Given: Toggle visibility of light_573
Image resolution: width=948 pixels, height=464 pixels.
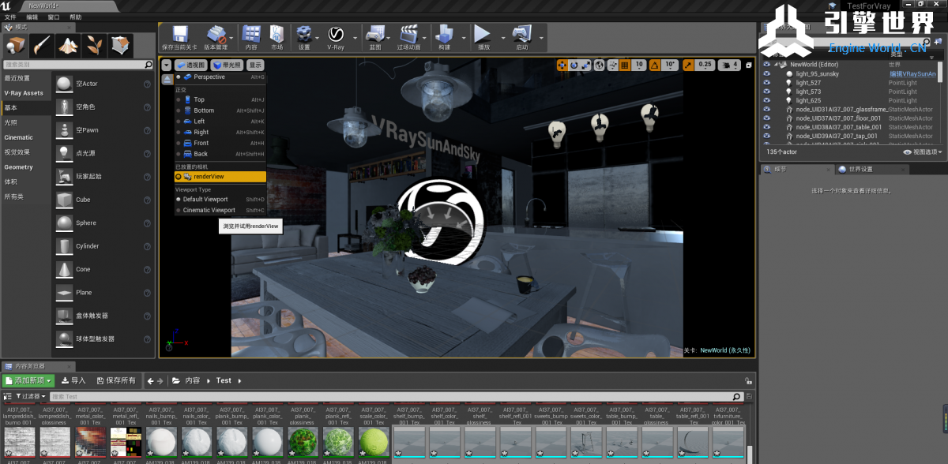Looking at the screenshot, I should pos(766,92).
